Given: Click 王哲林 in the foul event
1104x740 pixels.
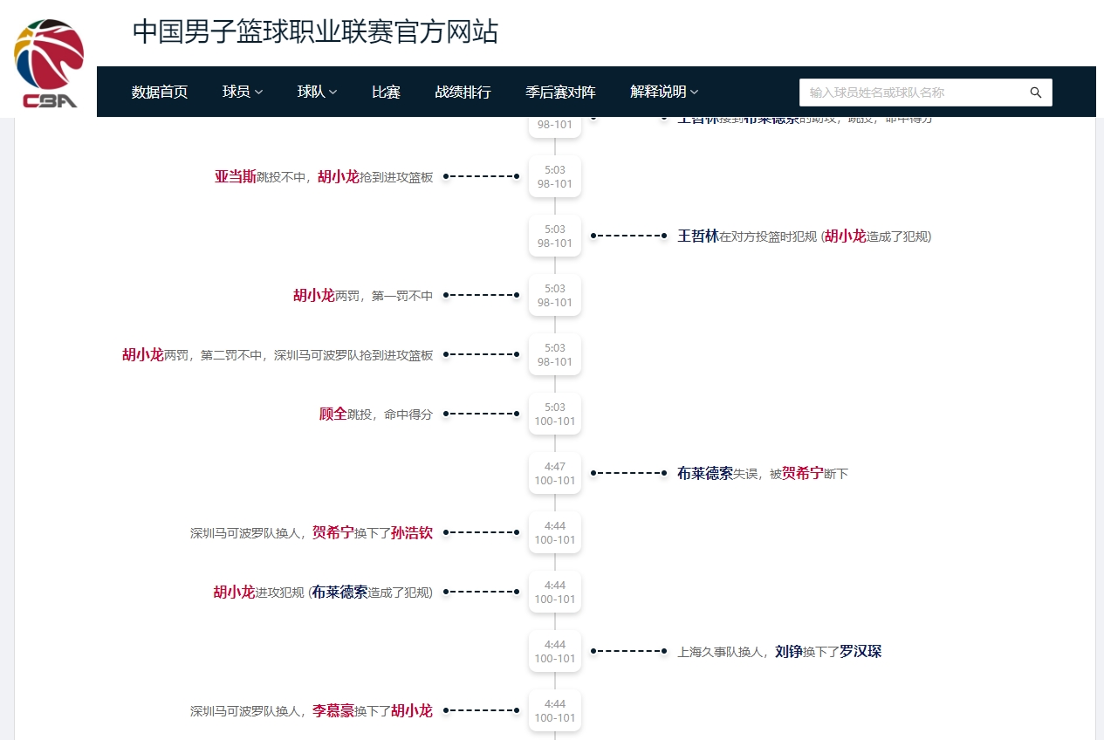Looking at the screenshot, I should [697, 236].
